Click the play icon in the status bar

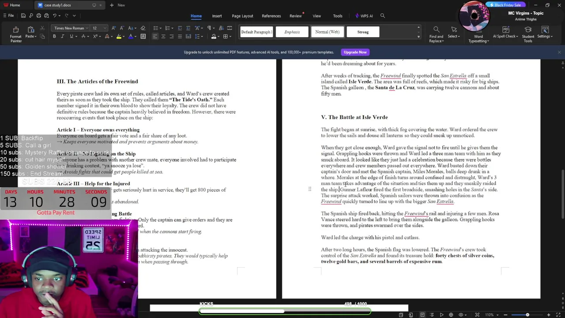tap(441, 315)
